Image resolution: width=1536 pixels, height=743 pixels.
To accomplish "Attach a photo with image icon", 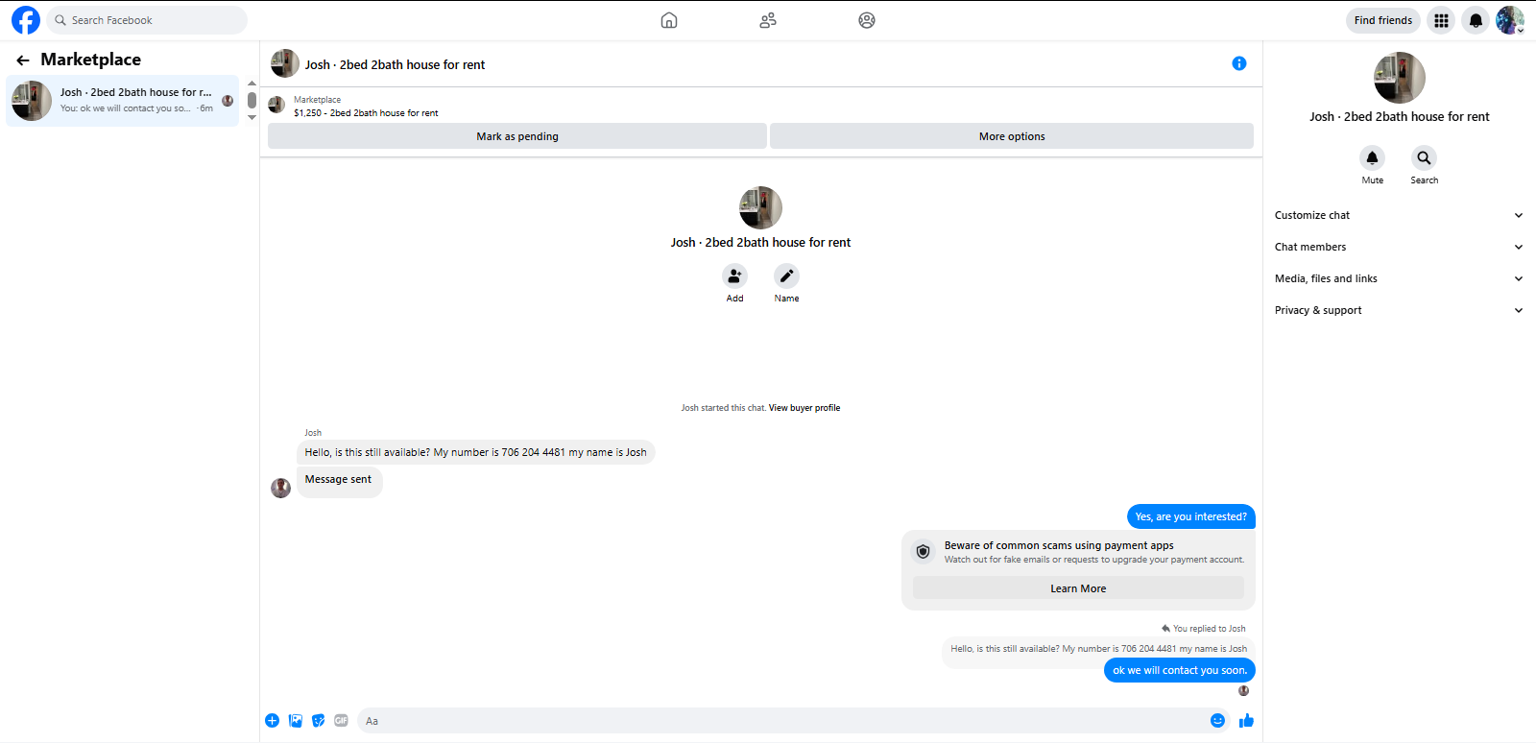I will click(296, 721).
